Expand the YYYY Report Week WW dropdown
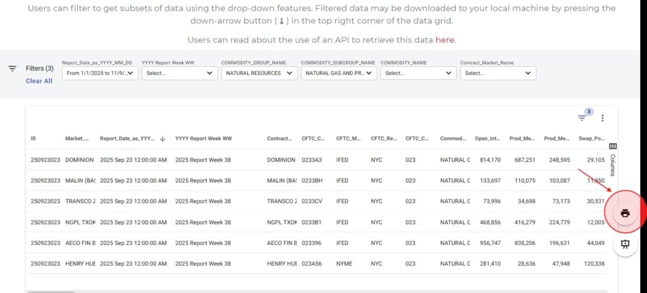 pyautogui.click(x=179, y=73)
